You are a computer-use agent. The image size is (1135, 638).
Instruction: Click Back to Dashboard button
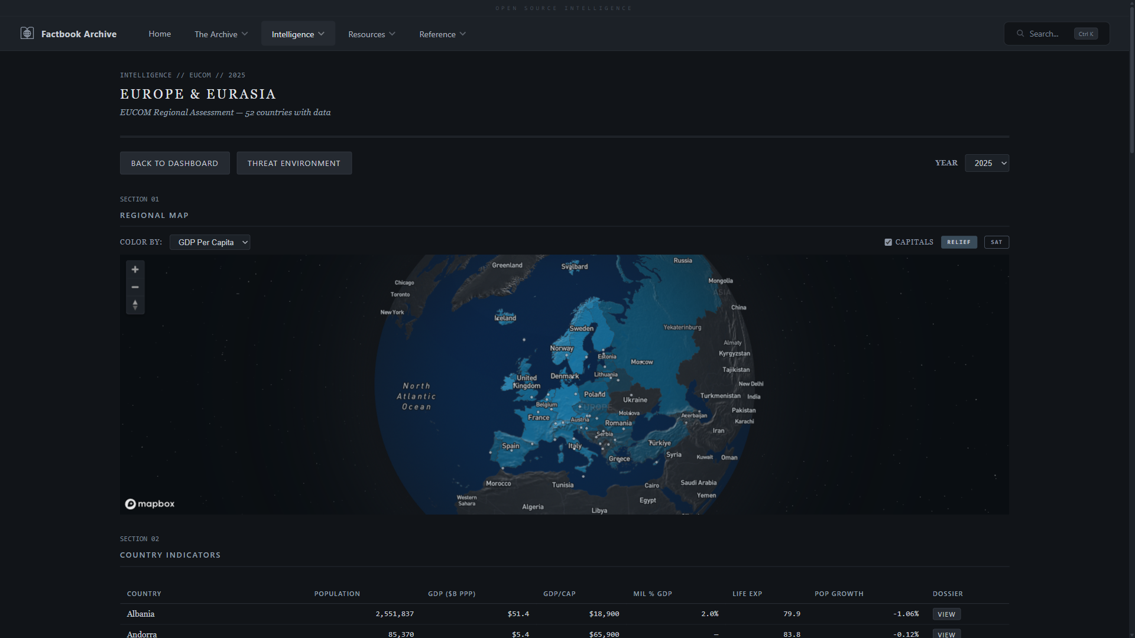[174, 163]
